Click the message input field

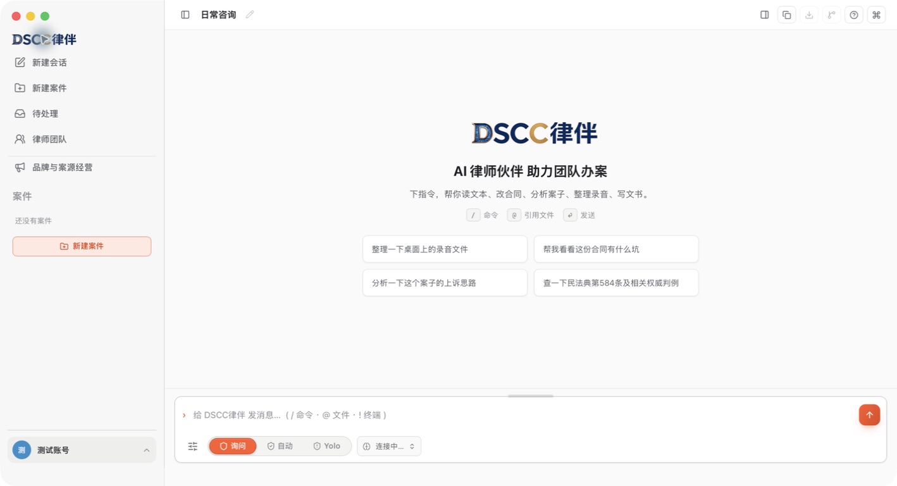coord(522,415)
